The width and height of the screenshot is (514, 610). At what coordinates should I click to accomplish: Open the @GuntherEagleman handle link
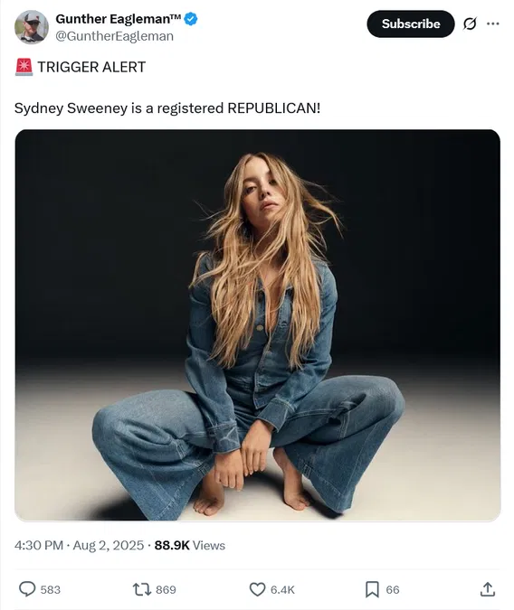coord(115,36)
